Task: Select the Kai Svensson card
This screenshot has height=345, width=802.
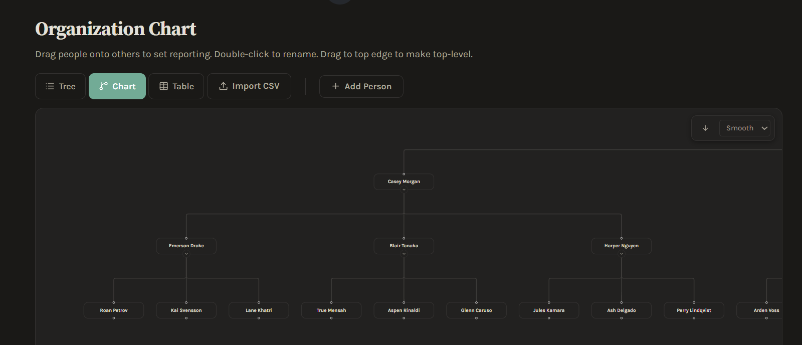Action: pos(186,310)
